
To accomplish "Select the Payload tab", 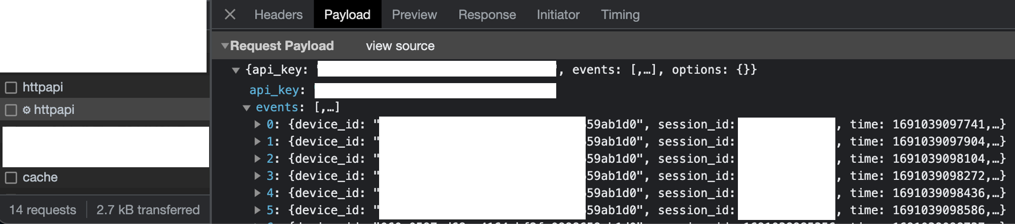I will (x=347, y=15).
